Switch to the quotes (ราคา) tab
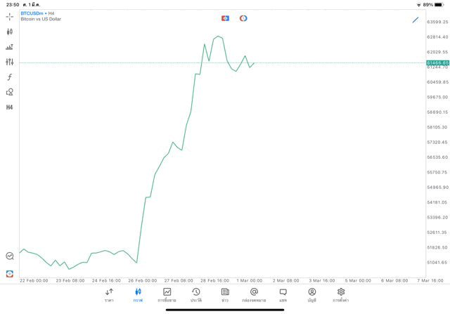 point(109,294)
